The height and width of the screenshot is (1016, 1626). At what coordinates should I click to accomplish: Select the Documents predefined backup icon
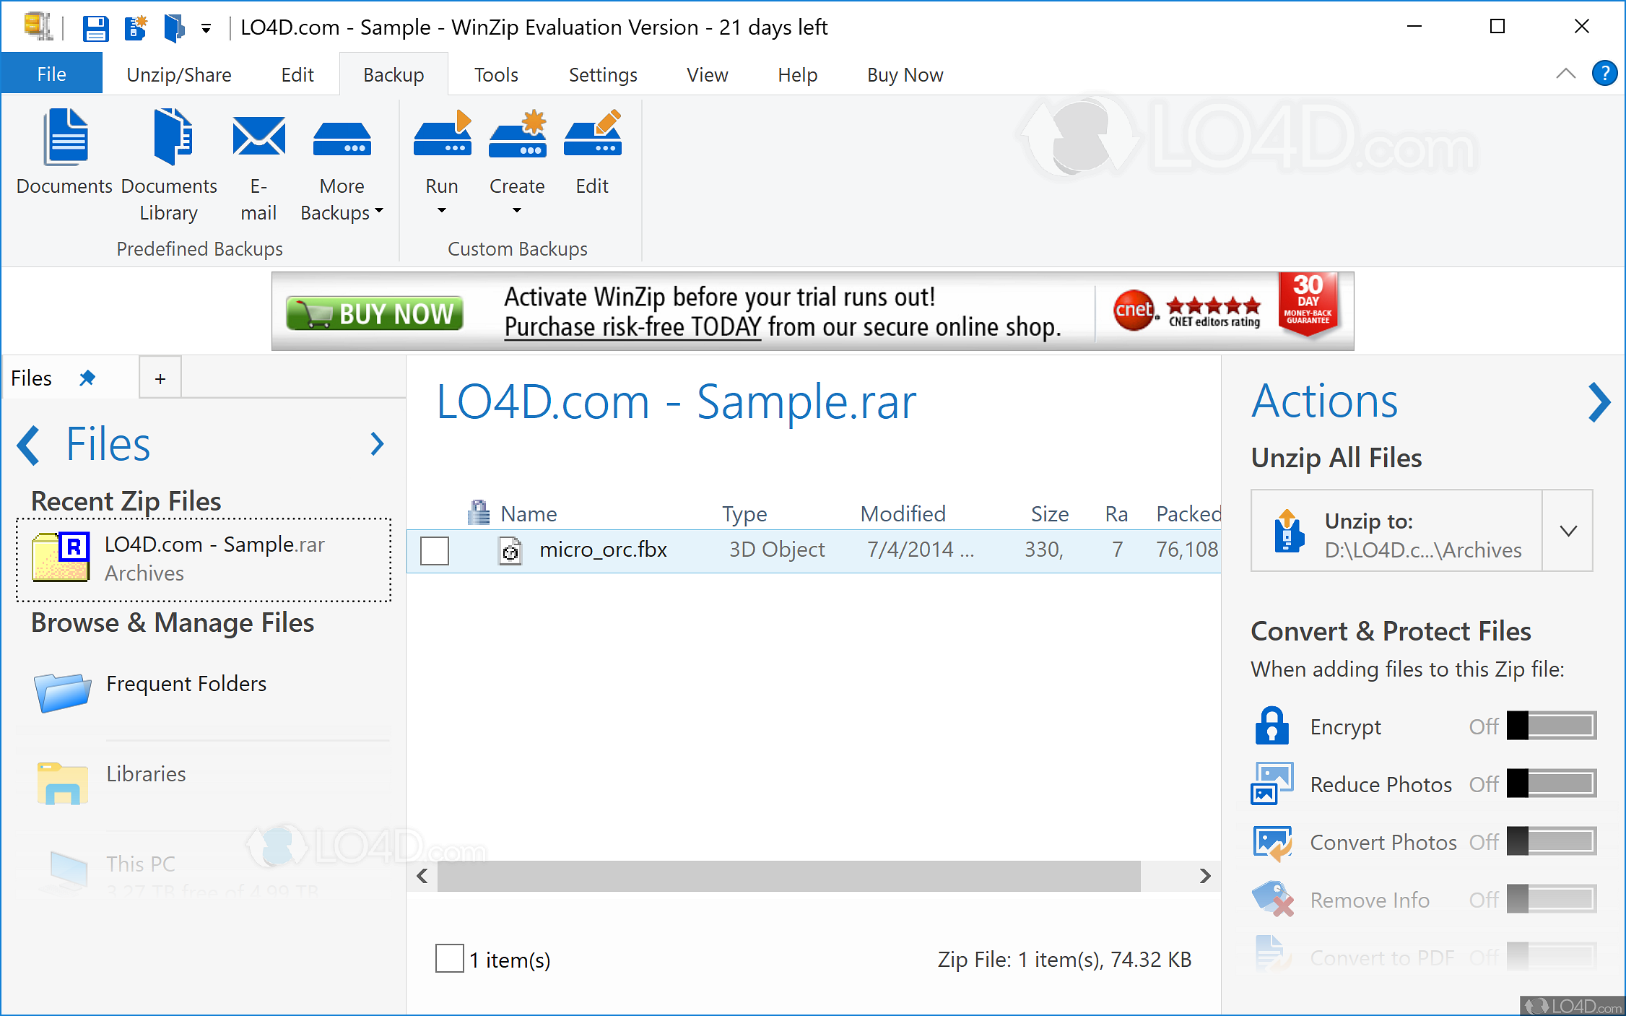point(64,137)
